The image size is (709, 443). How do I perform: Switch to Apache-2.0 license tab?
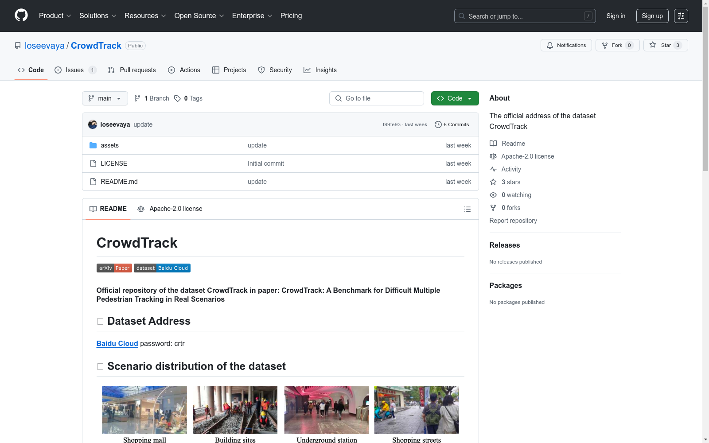(x=170, y=209)
